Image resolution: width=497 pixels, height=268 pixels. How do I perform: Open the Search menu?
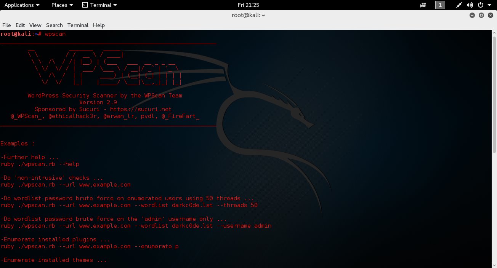(x=54, y=25)
